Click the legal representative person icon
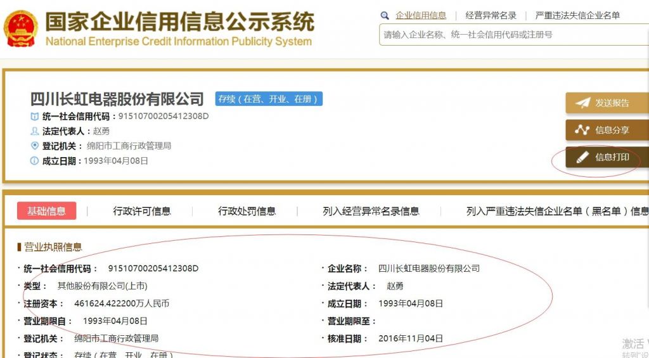 [35, 131]
